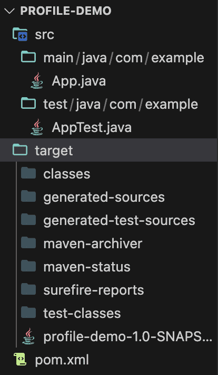Click the generated-sources folder icon
Screen dimensions: 218x375
pos(28,196)
